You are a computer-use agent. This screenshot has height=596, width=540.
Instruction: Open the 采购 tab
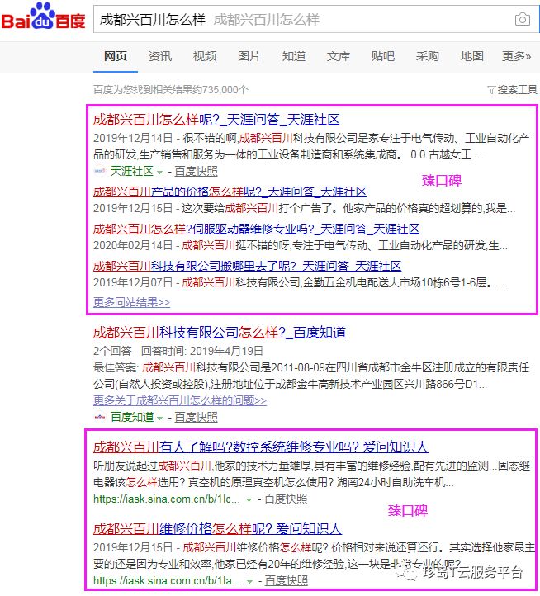pyautogui.click(x=428, y=56)
